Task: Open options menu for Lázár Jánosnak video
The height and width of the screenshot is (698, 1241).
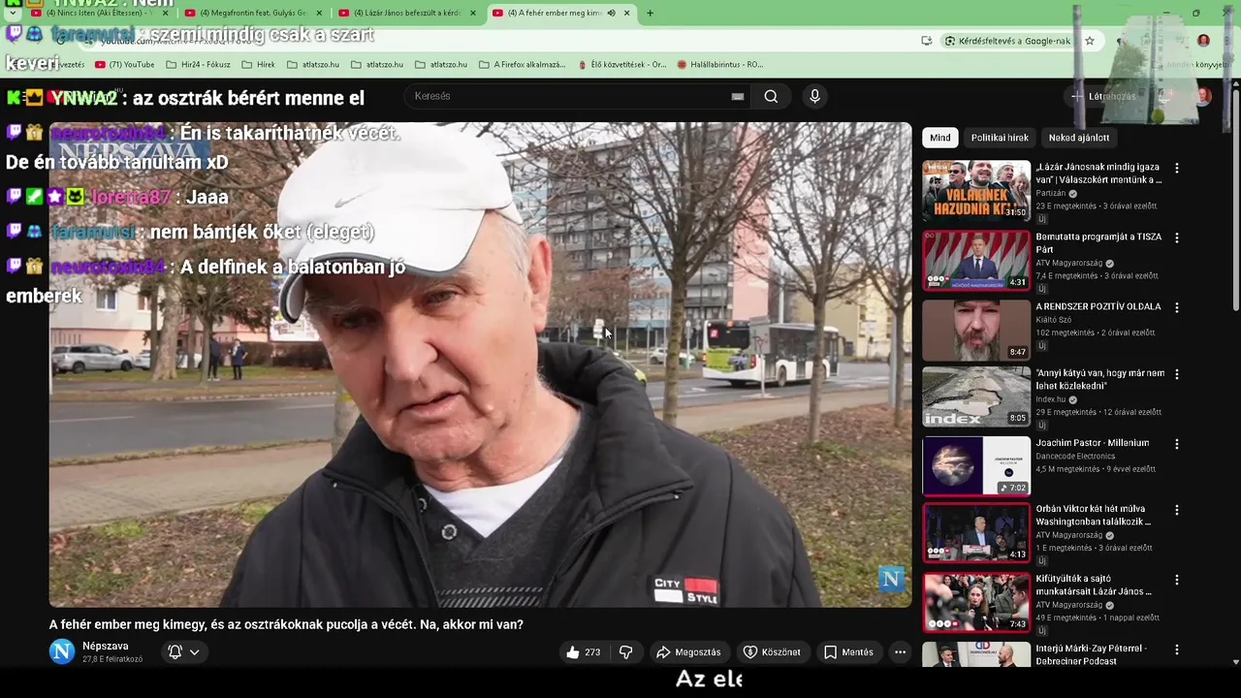Action: pos(1177,168)
